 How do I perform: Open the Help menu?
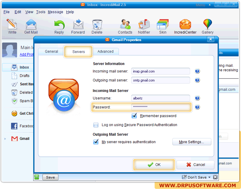tap(70, 12)
